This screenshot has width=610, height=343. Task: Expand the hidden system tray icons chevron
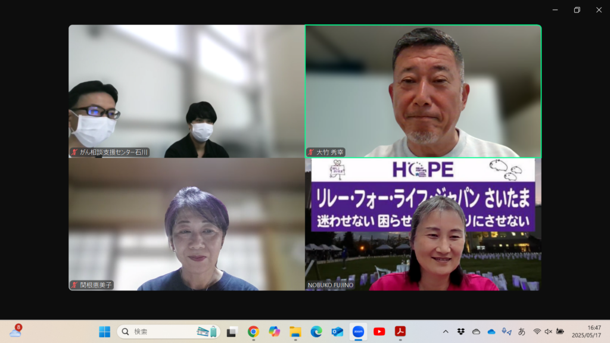tap(446, 332)
